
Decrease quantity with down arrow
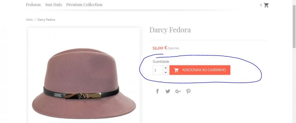click(x=165, y=72)
